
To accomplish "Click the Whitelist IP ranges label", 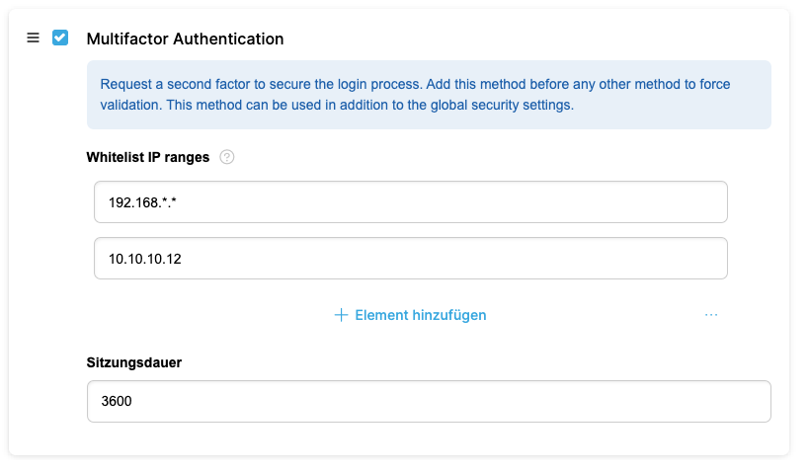I will pyautogui.click(x=148, y=157).
